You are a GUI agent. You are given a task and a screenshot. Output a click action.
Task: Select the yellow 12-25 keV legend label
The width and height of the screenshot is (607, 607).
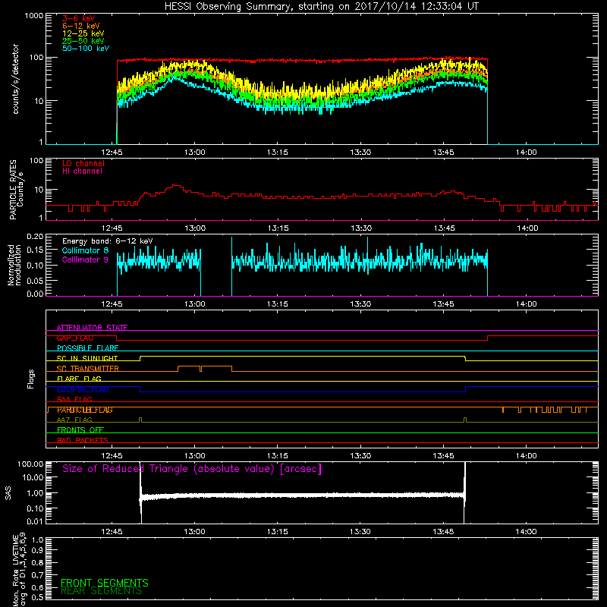[83, 33]
